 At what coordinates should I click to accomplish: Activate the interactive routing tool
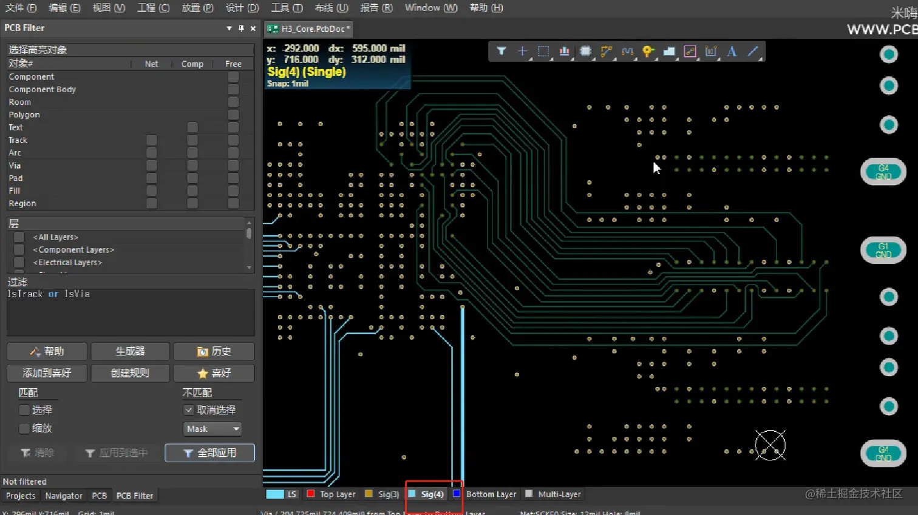(606, 52)
